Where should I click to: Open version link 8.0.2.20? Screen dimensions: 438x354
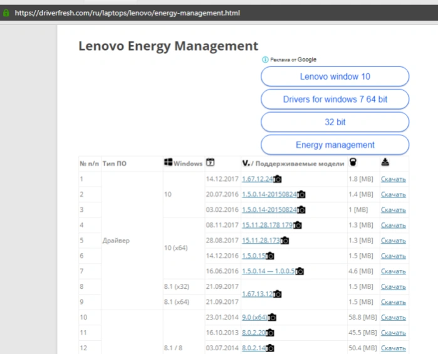click(254, 333)
